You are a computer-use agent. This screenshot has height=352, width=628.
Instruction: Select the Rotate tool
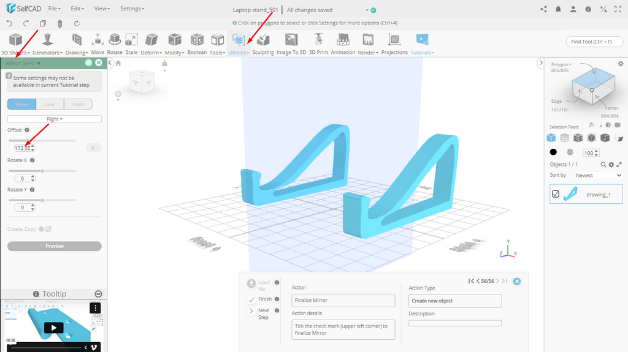point(115,43)
